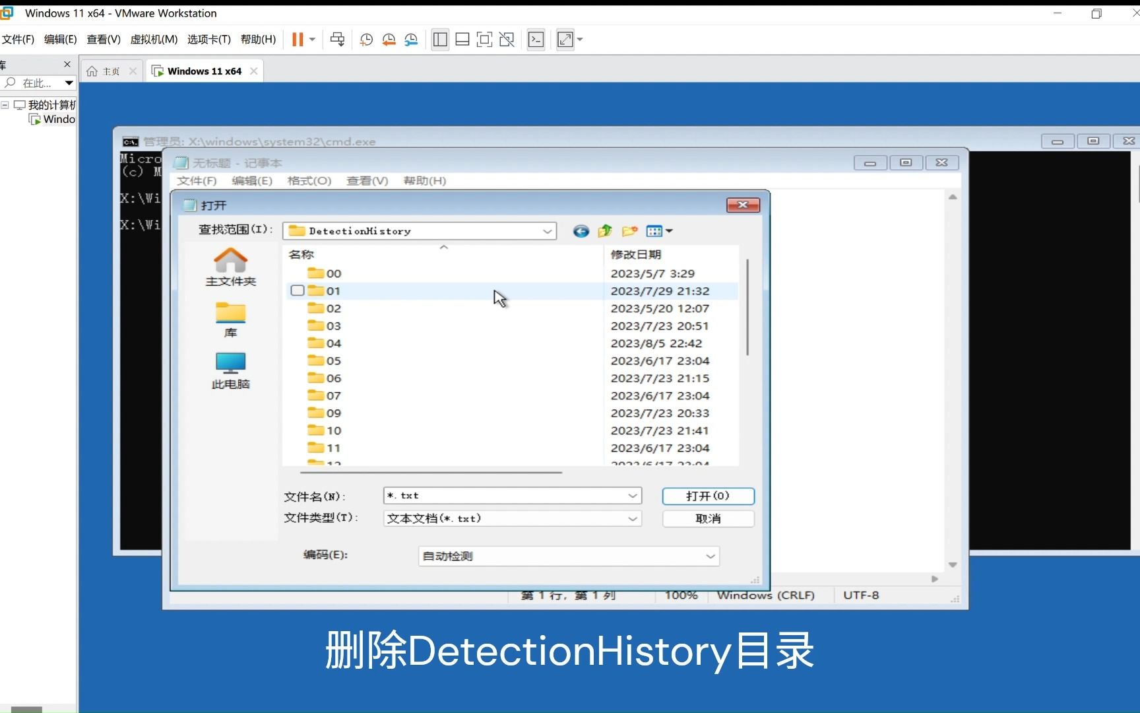Switch to the Windows 11 x64 tab
Screen dimensions: 1140x713
click(x=203, y=71)
